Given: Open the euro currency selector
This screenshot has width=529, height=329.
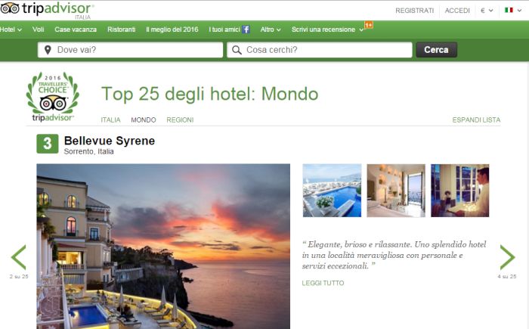Looking at the screenshot, I should [x=487, y=11].
